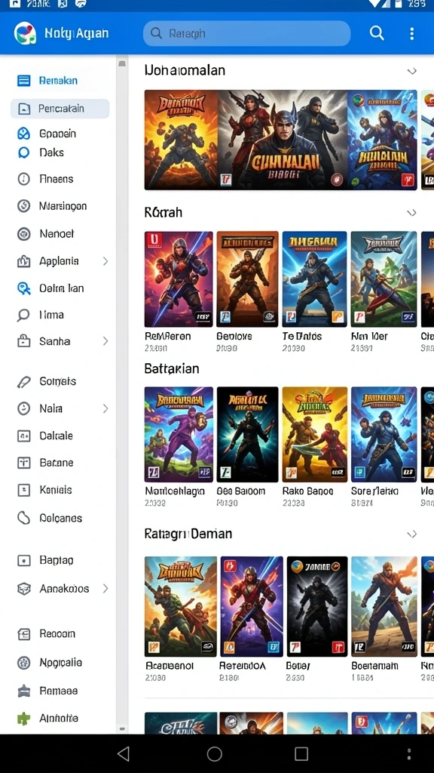Open the Annakobos box item
The height and width of the screenshot is (773, 434).
pyautogui.click(x=64, y=589)
